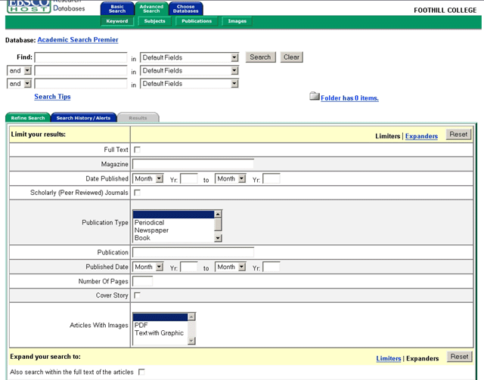Click the Academic Search Premier database link
Viewport: 484px width, 380px height.
click(77, 40)
